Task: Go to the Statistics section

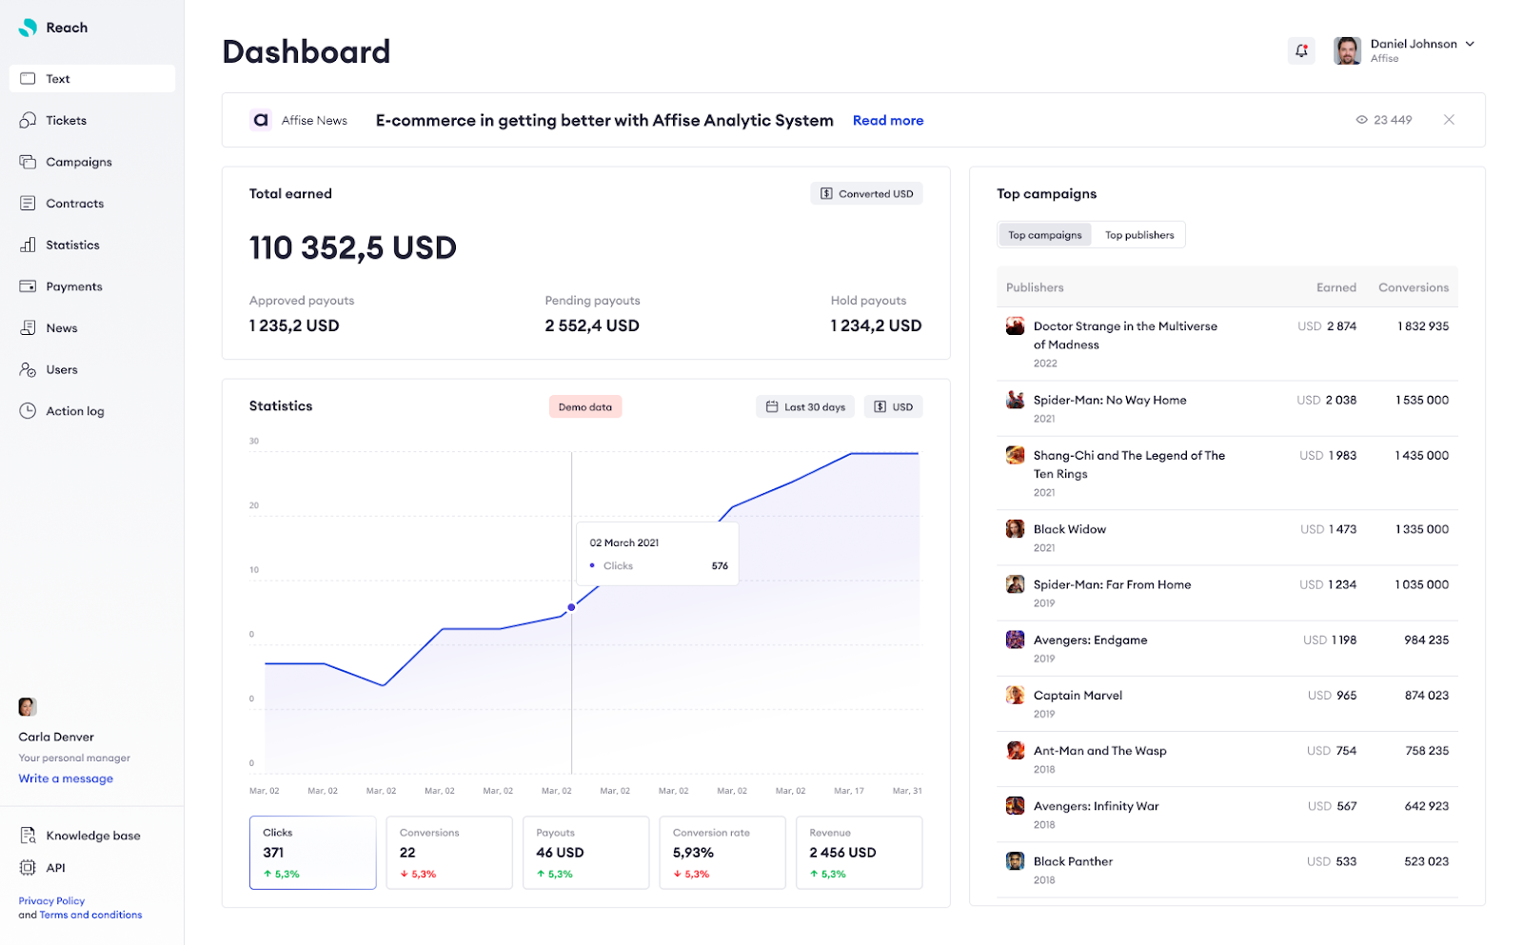Action: (x=71, y=245)
